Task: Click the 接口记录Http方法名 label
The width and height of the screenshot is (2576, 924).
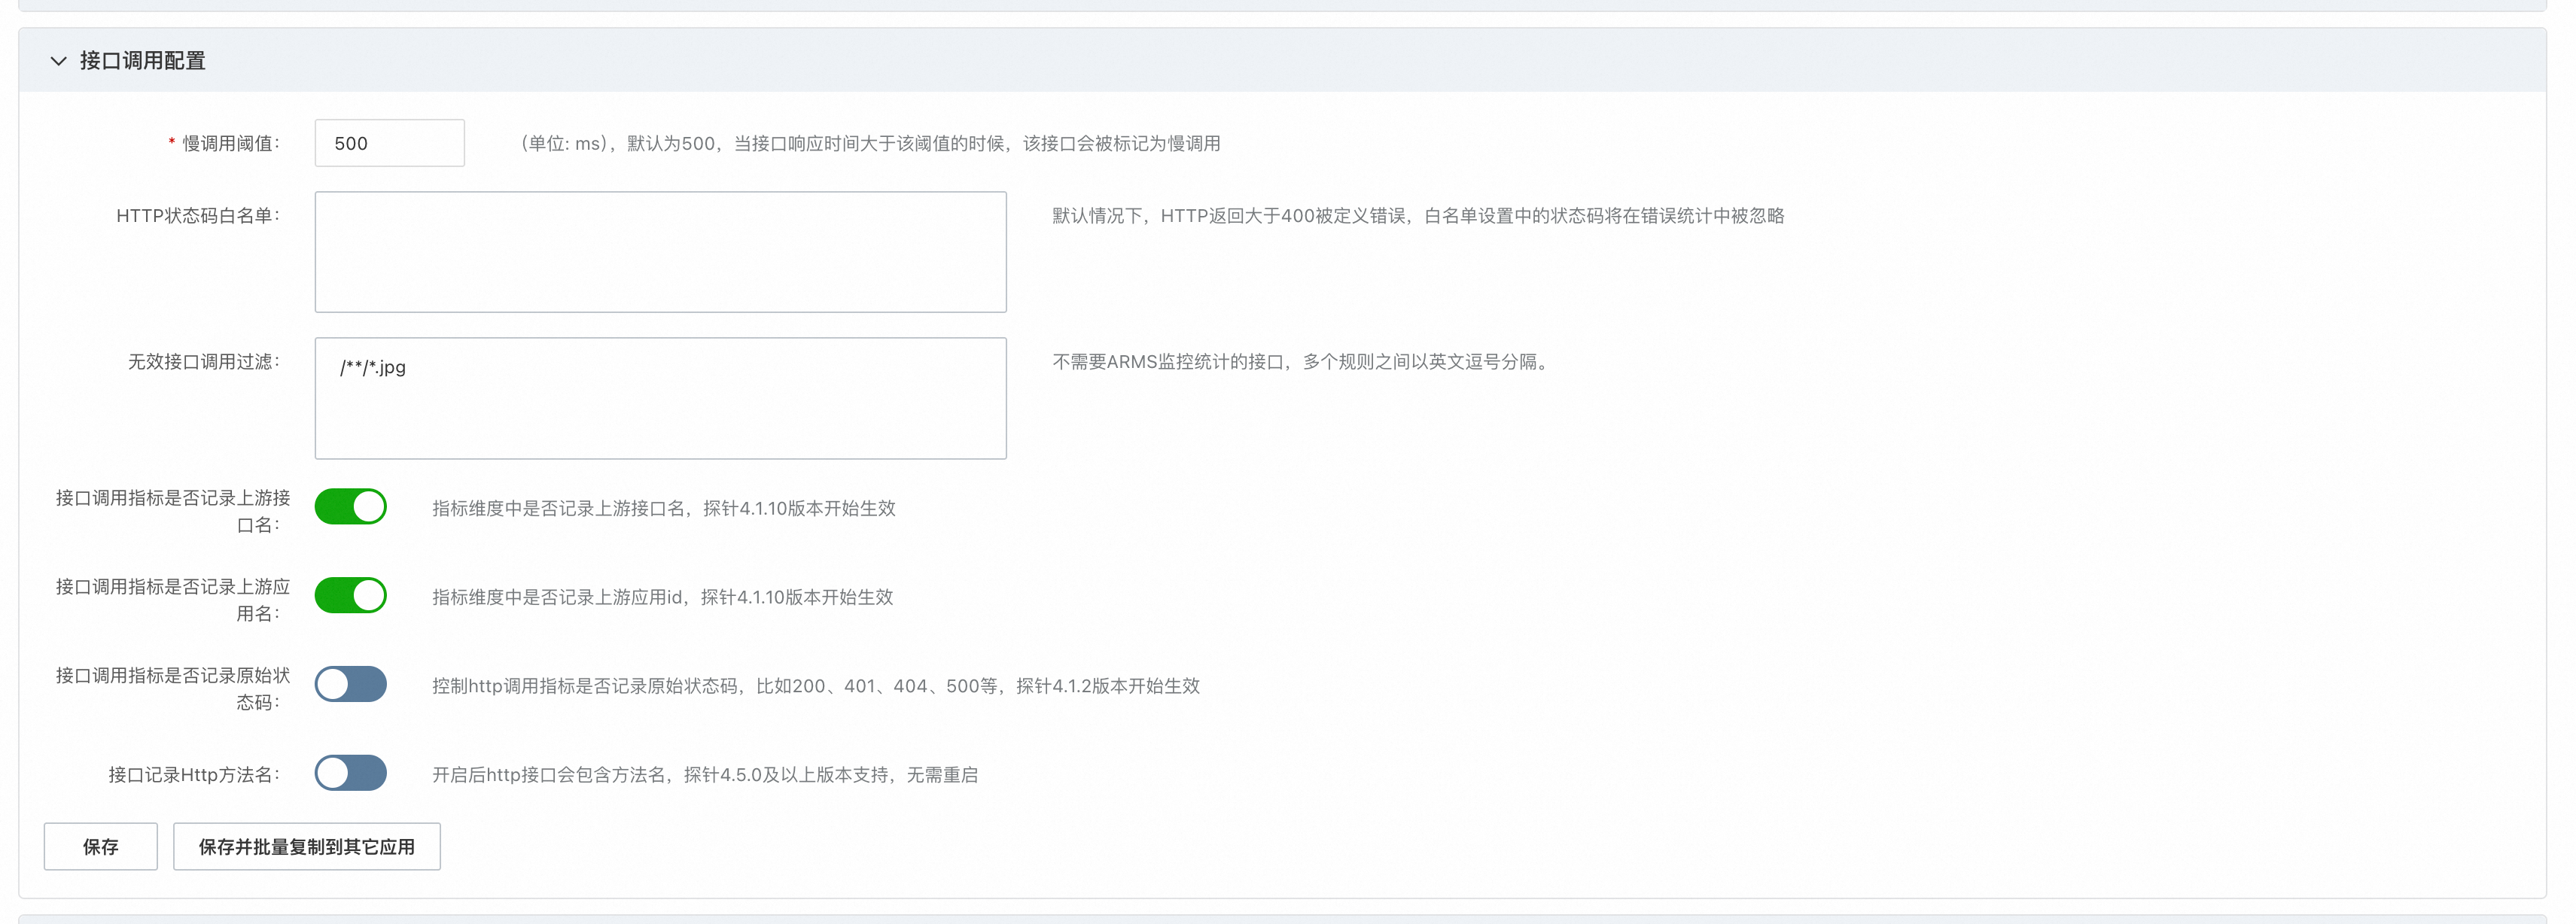Action: pos(194,775)
